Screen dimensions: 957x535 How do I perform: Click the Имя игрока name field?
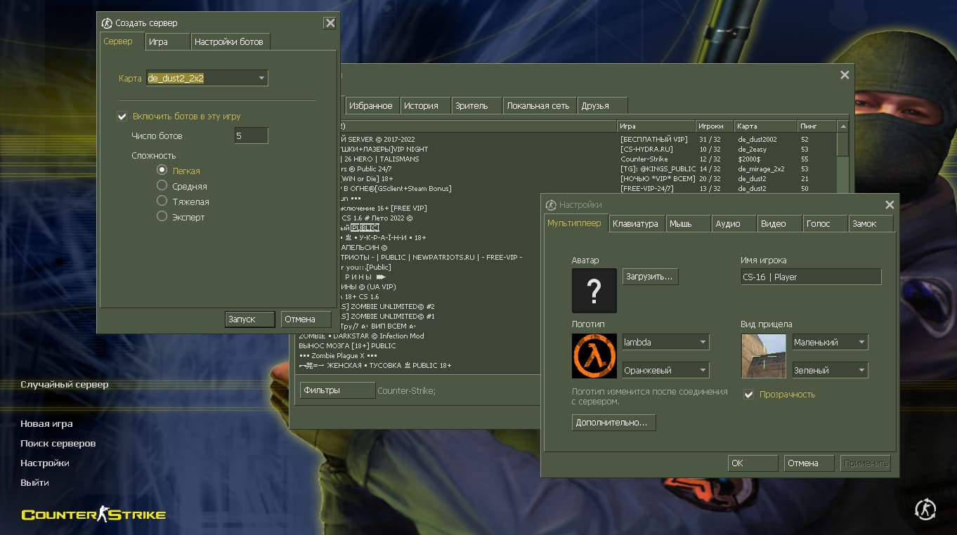[811, 277]
